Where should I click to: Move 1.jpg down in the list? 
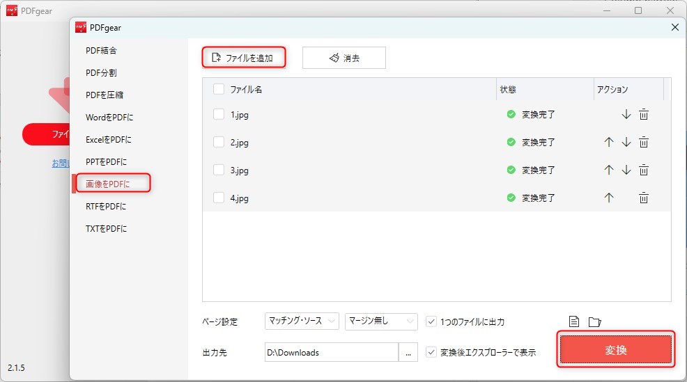click(x=626, y=115)
